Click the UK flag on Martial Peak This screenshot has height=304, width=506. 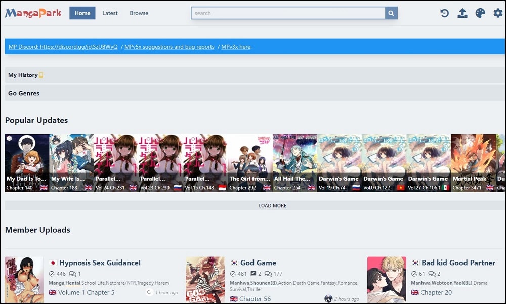click(x=490, y=188)
